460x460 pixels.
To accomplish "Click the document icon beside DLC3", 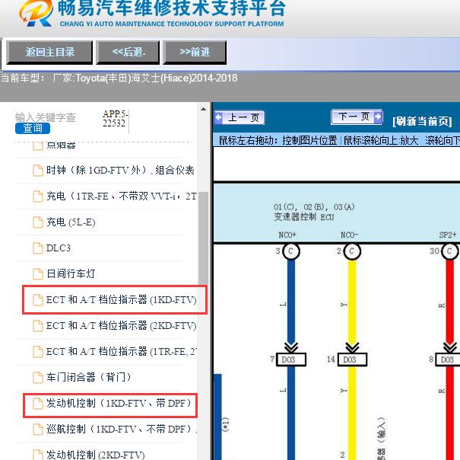I will point(38,248).
